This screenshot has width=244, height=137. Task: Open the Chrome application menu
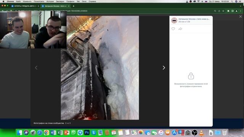10,2
